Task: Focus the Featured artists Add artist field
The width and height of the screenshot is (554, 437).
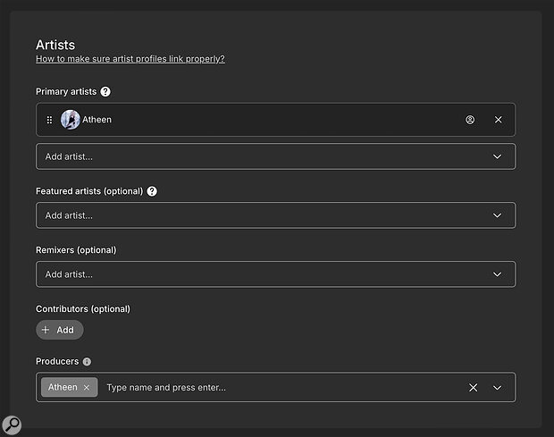Action: tap(275, 215)
